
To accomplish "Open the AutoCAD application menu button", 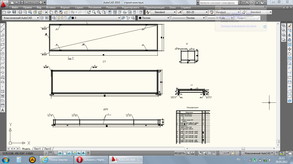I will (4, 4).
